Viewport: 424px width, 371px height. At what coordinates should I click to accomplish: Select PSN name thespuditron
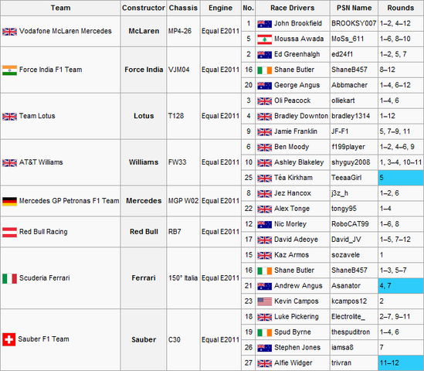point(351,332)
